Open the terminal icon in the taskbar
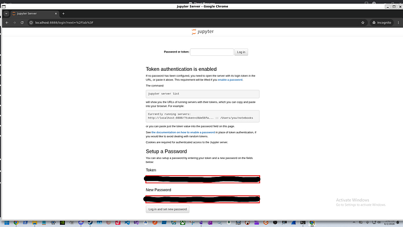This screenshot has height=227, width=403. point(303,223)
